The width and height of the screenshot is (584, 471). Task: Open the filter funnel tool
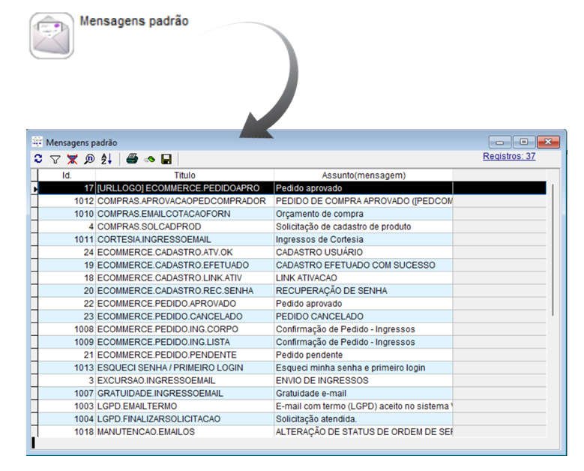click(x=55, y=159)
